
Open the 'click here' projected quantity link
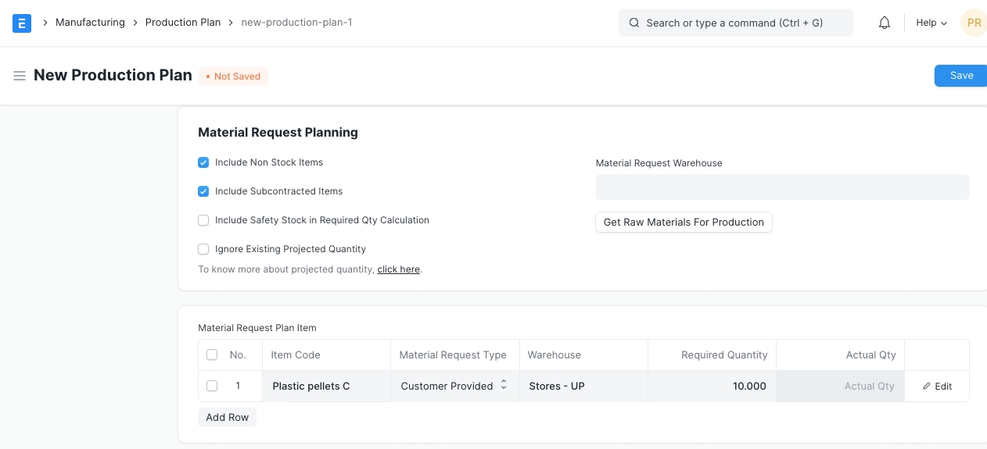(x=398, y=269)
